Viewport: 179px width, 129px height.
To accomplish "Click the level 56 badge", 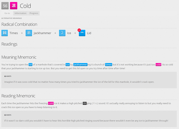I will 5,6.
